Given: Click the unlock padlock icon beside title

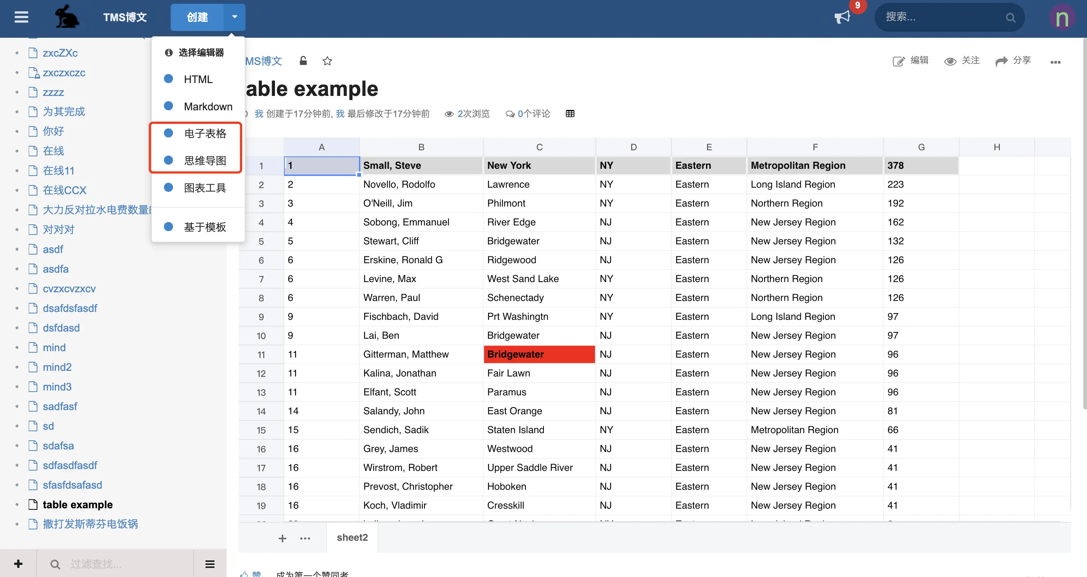Looking at the screenshot, I should click(303, 61).
